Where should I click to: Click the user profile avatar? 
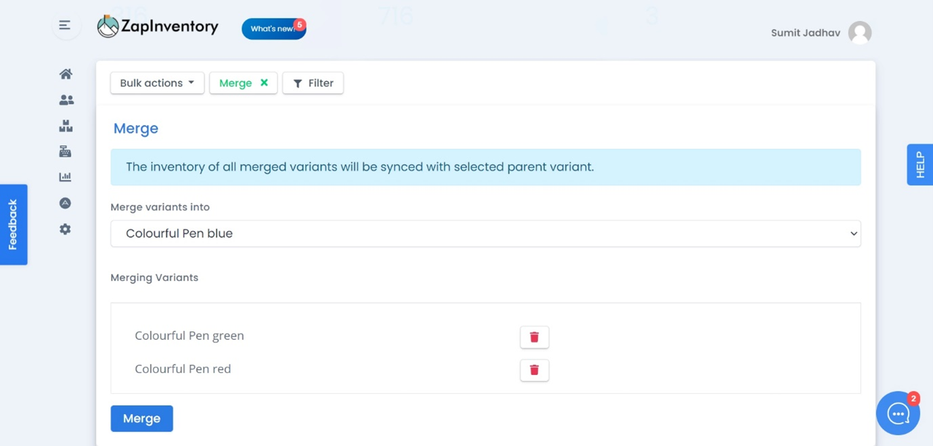860,32
